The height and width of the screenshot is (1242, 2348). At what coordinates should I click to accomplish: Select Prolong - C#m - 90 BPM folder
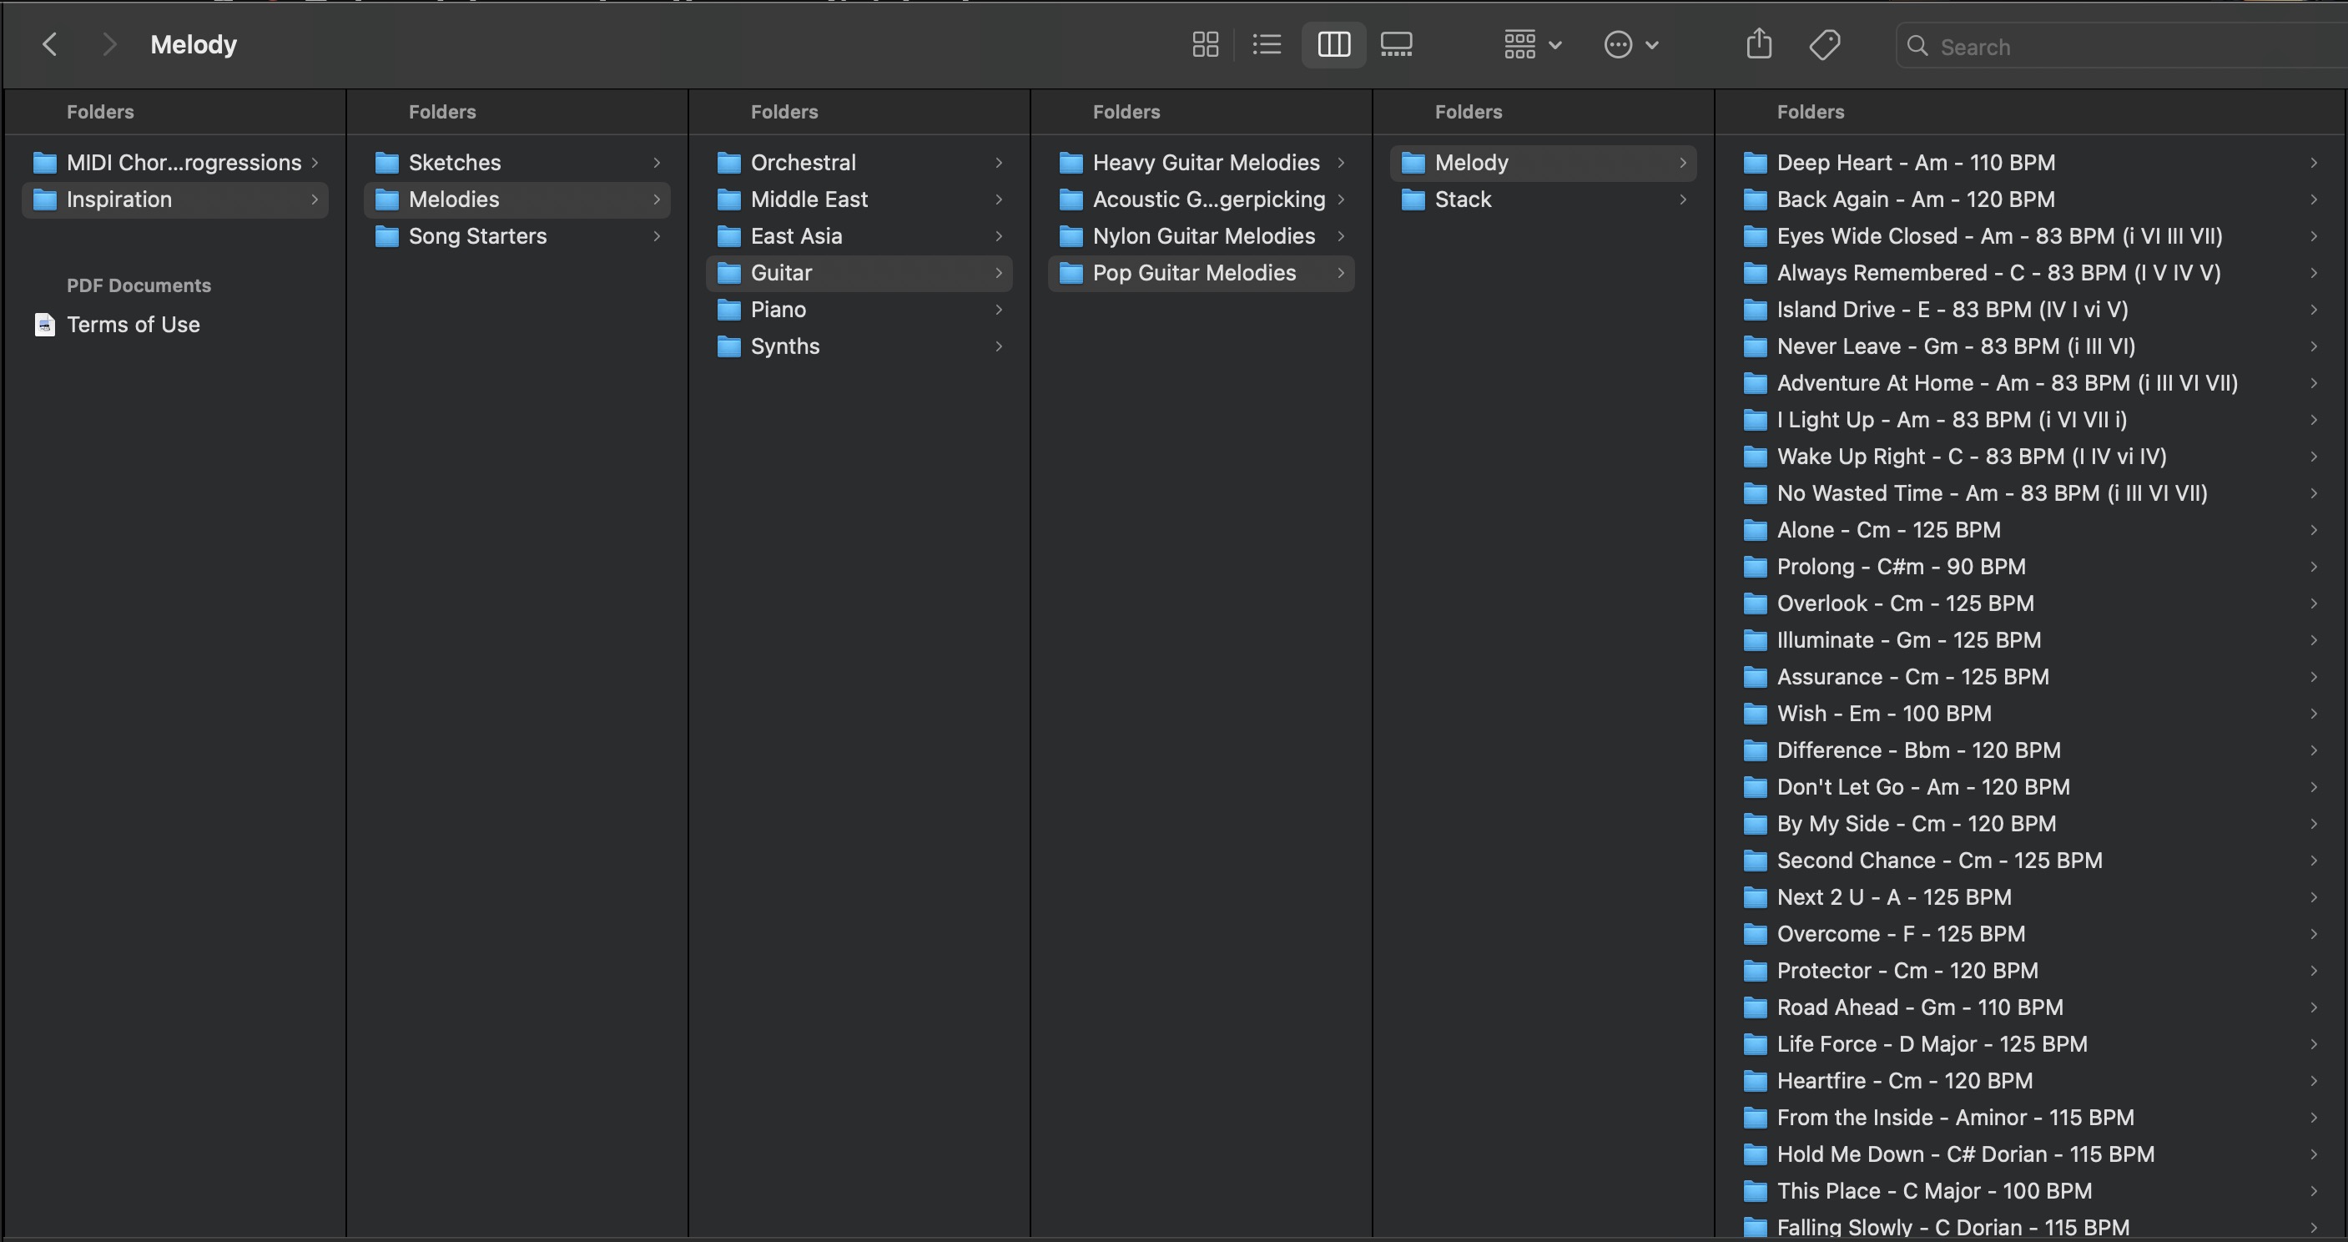[1901, 566]
